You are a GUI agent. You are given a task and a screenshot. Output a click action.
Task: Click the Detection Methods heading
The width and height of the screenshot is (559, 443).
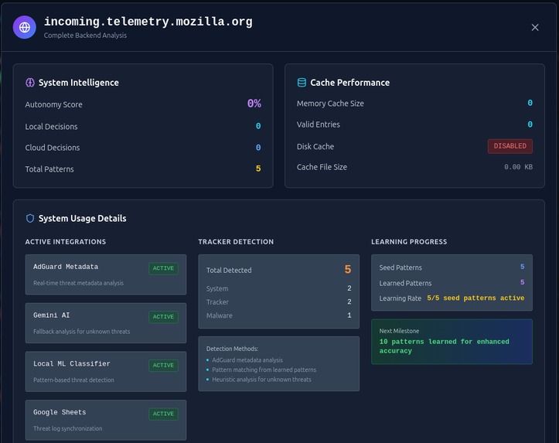(232, 349)
